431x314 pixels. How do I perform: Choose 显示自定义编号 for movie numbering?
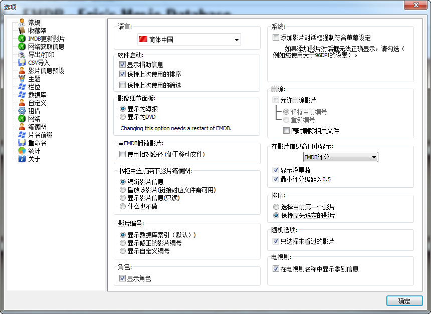(122, 251)
